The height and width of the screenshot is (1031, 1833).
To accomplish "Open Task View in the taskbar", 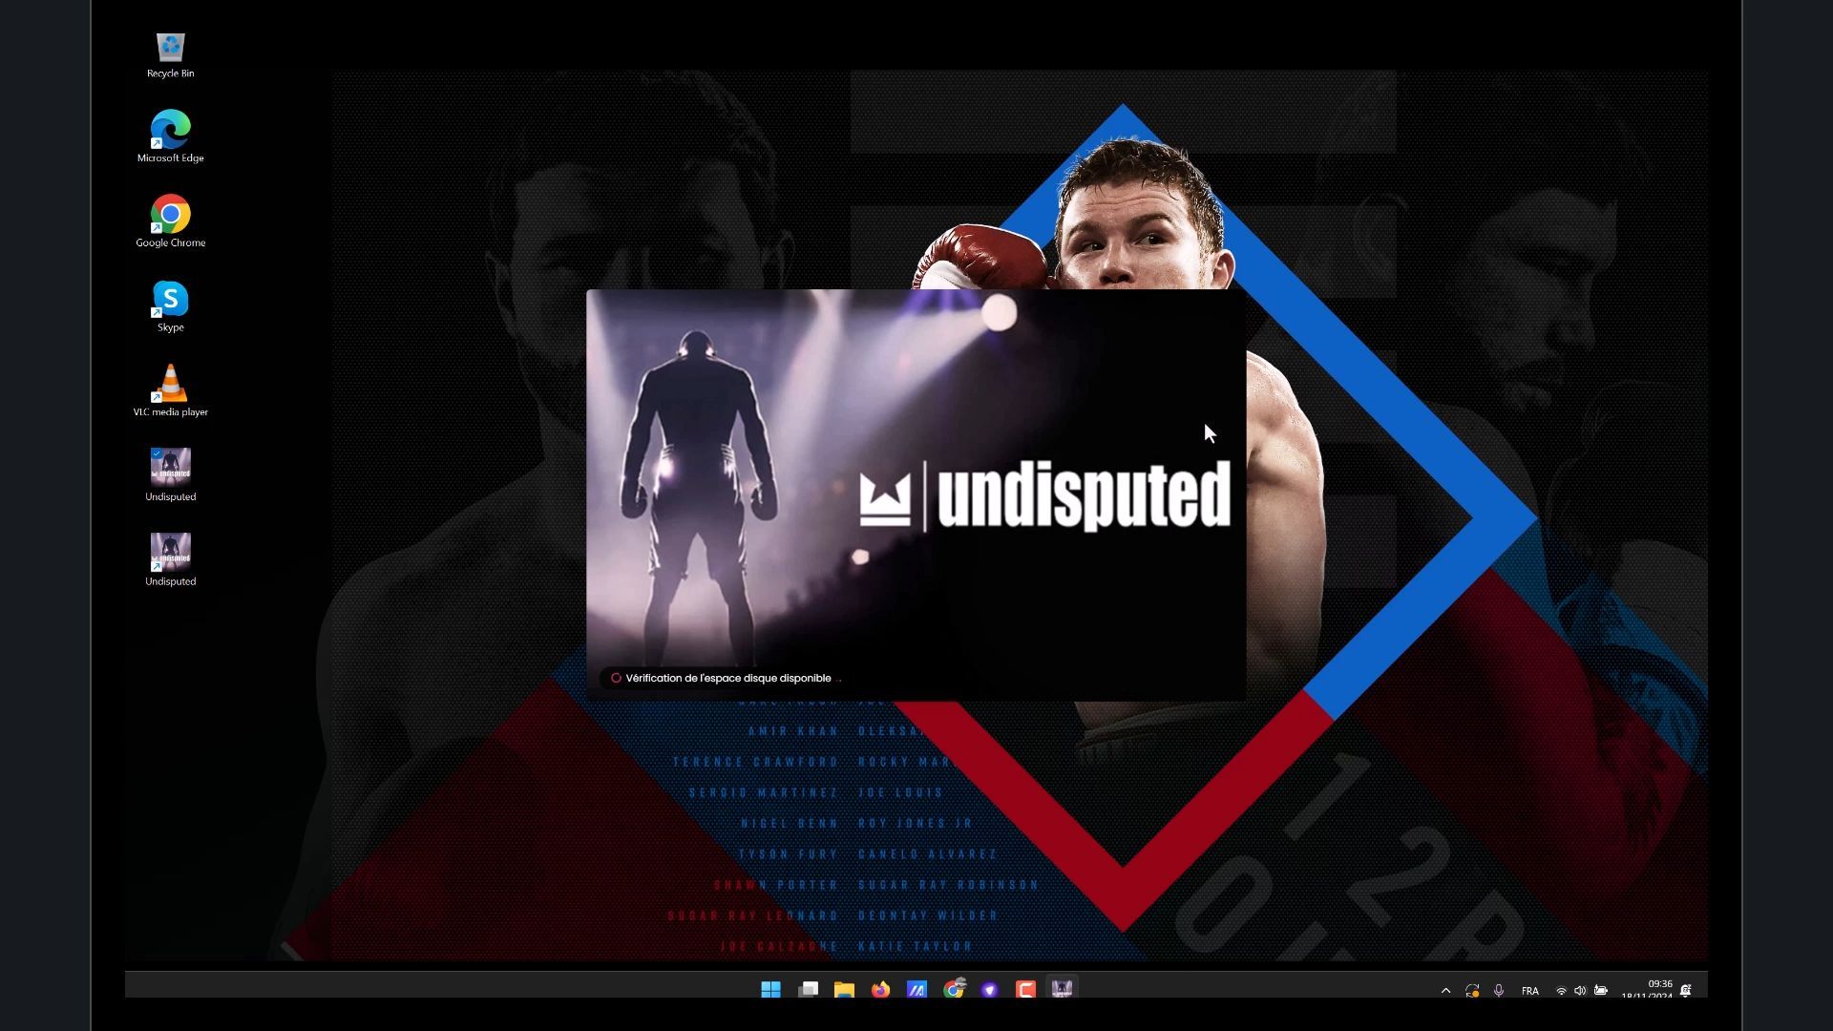I will (x=808, y=989).
